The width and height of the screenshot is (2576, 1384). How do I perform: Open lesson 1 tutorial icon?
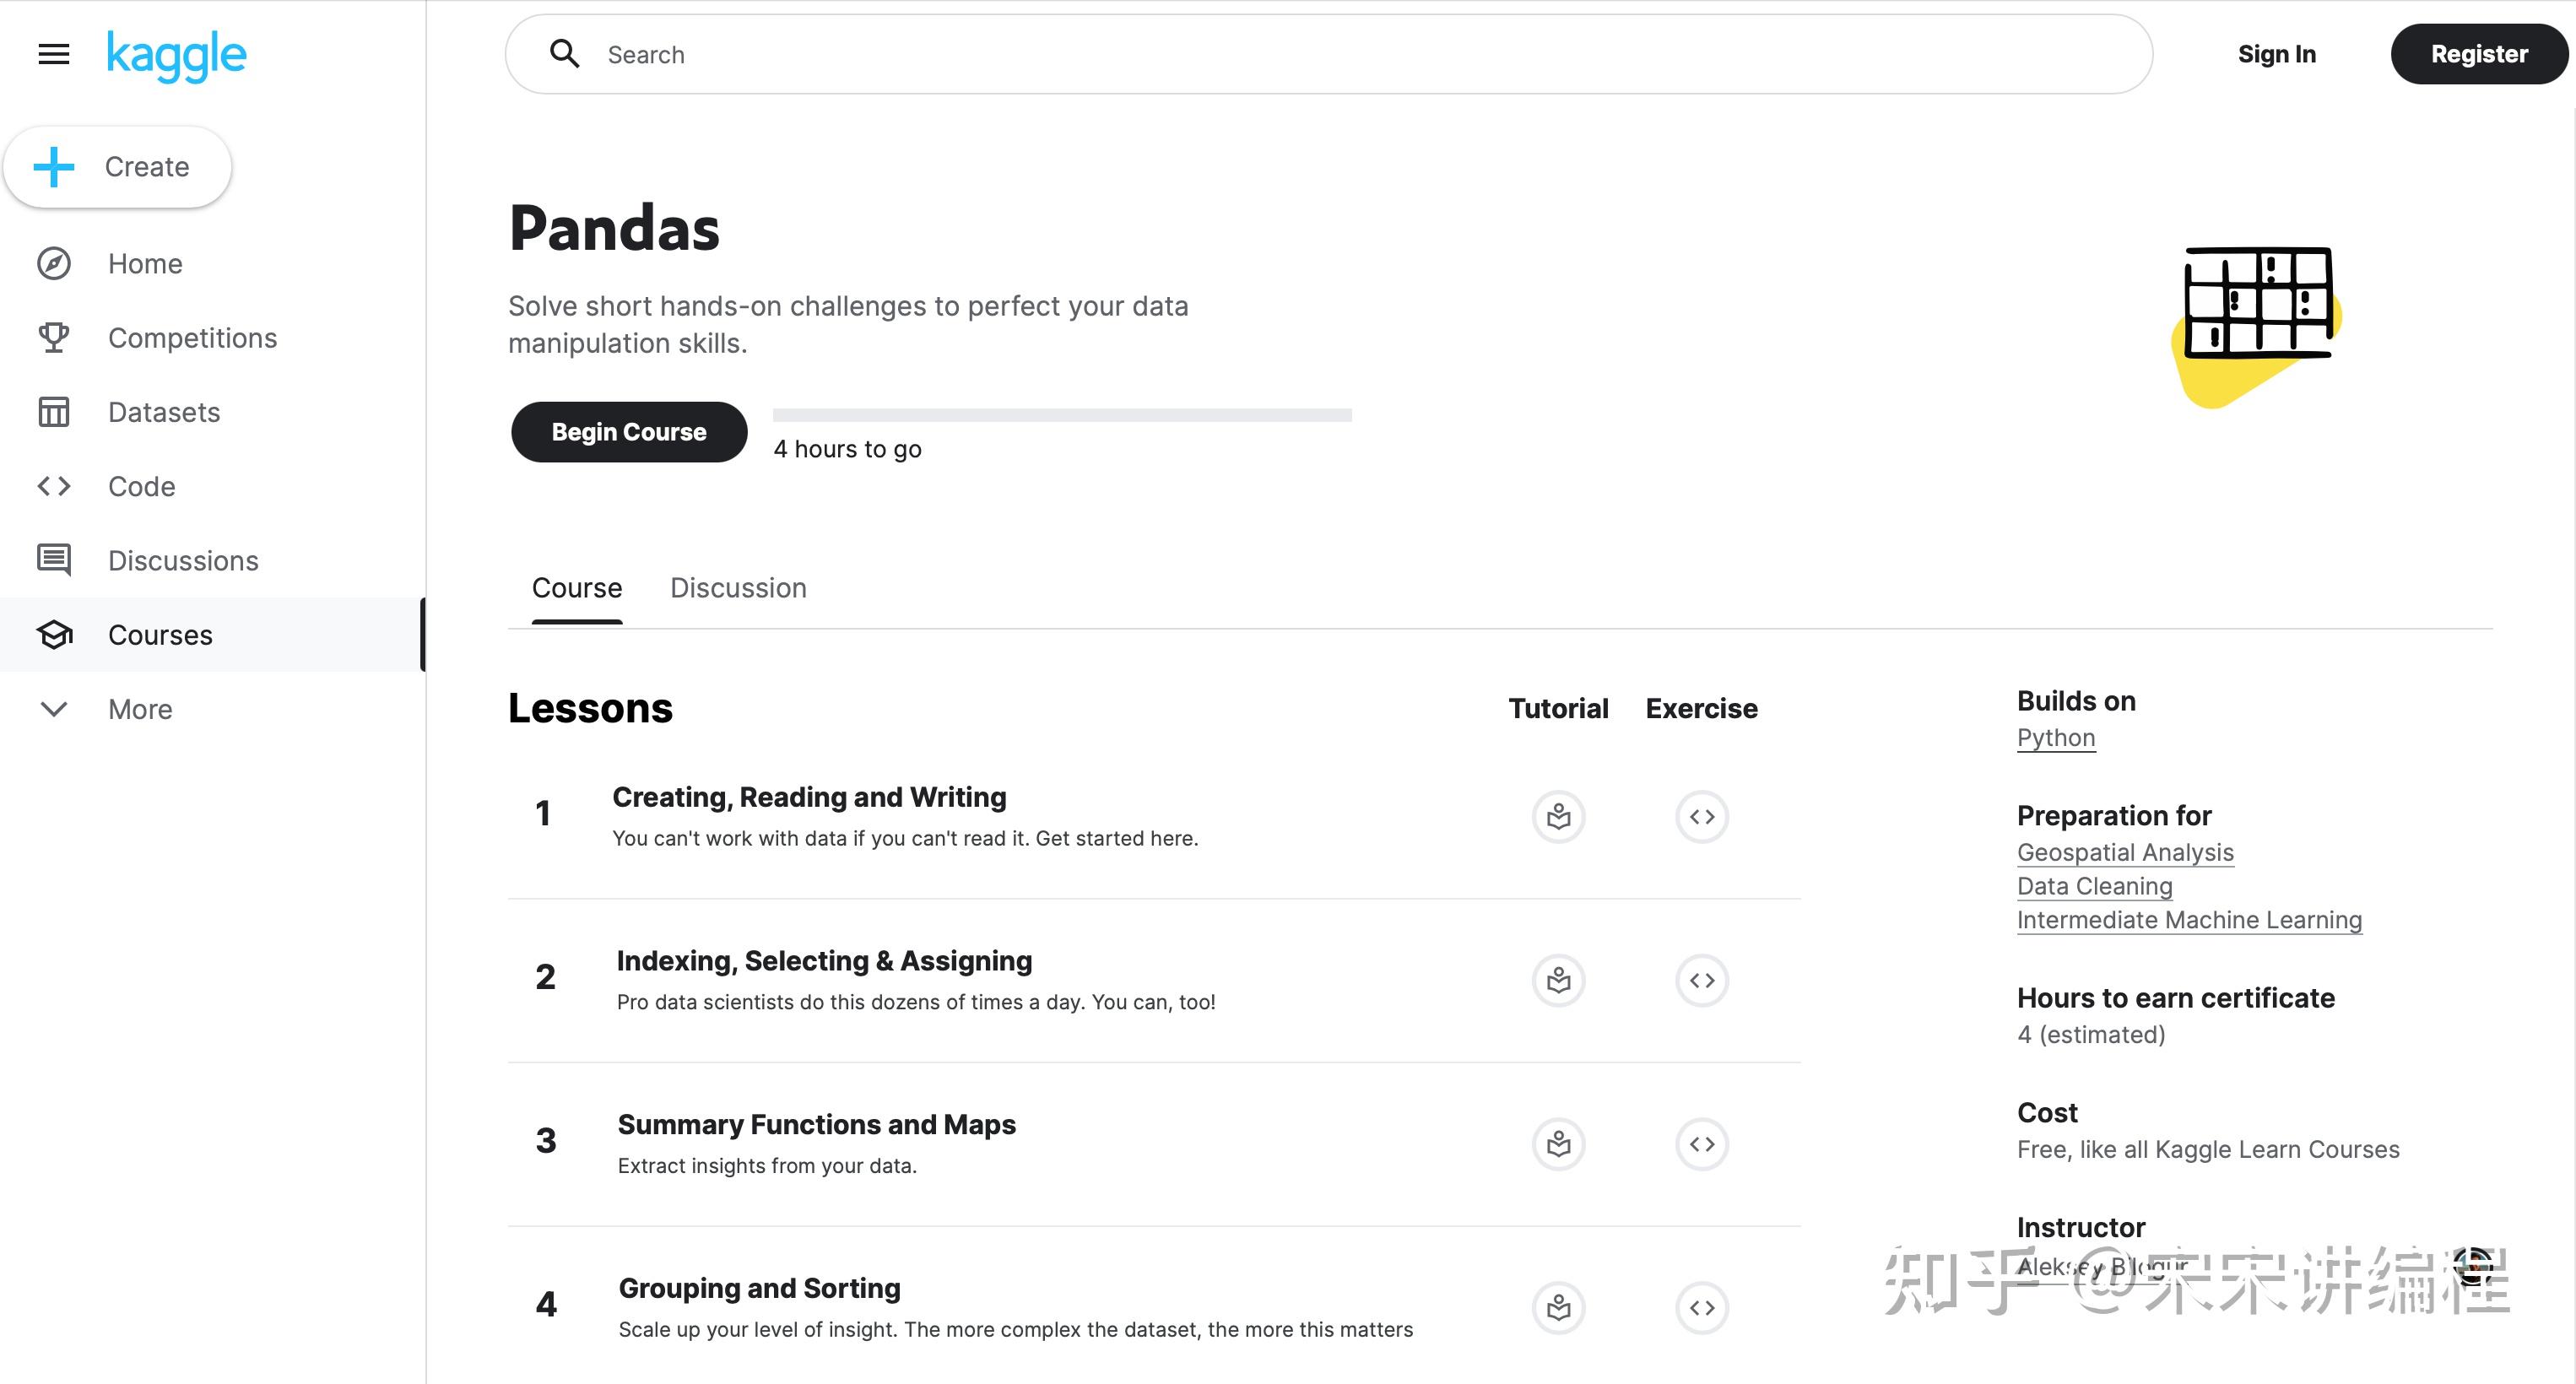[x=1558, y=817]
